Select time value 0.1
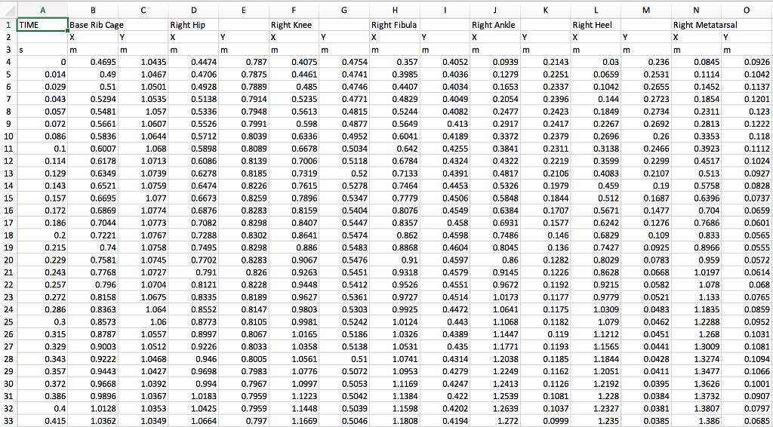The width and height of the screenshot is (773, 427). [x=42, y=149]
